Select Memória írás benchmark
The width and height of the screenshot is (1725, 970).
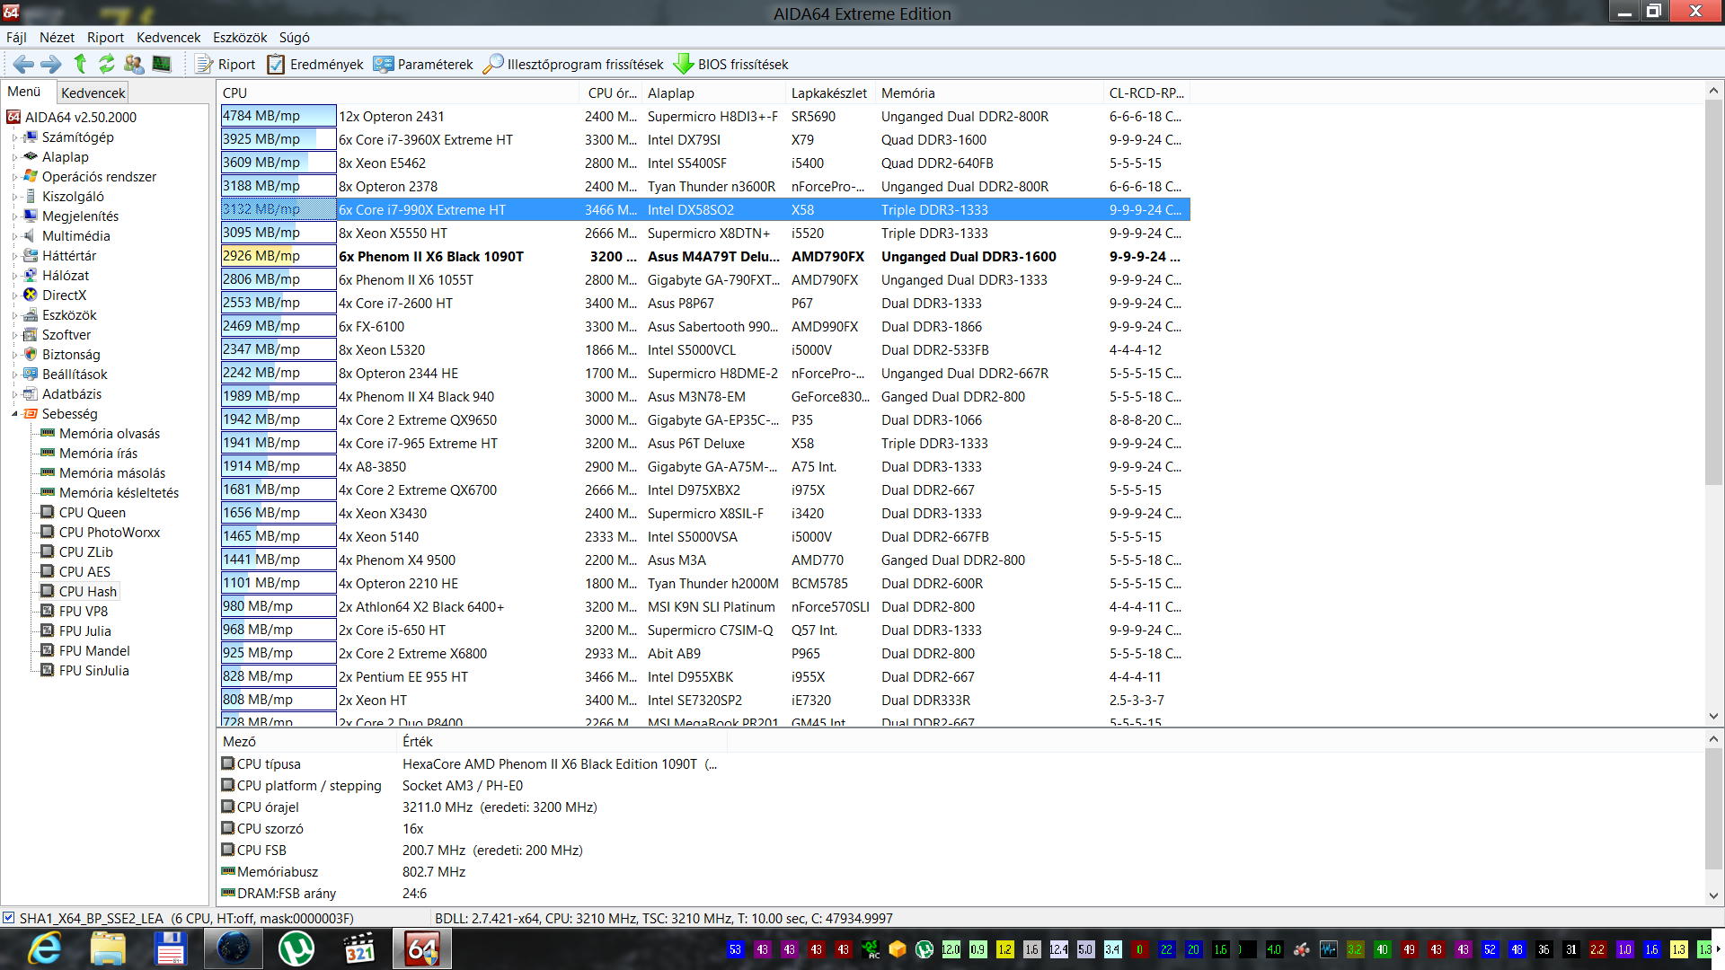pos(98,454)
